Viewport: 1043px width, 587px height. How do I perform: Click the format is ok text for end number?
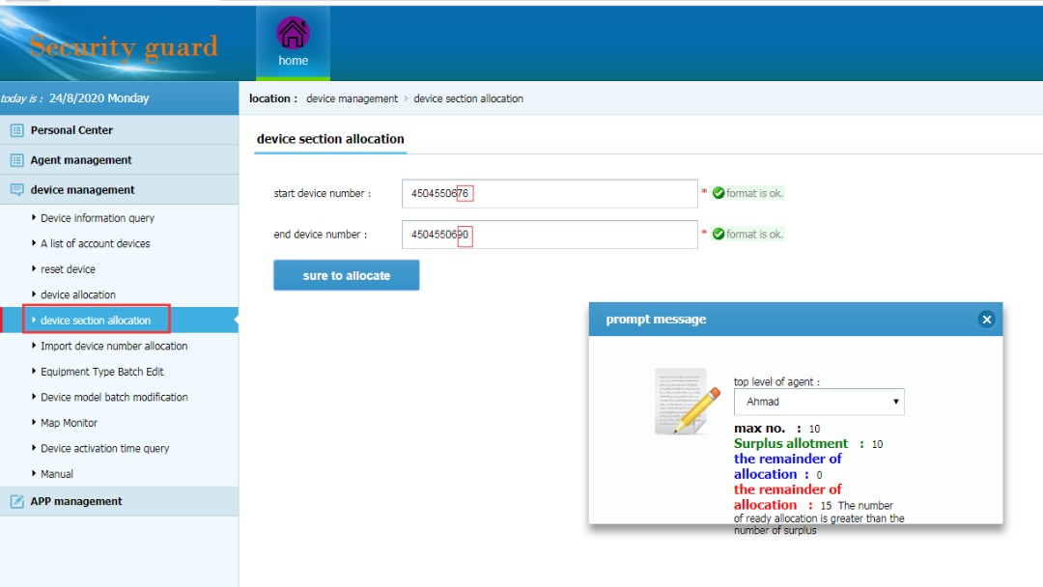coord(754,234)
